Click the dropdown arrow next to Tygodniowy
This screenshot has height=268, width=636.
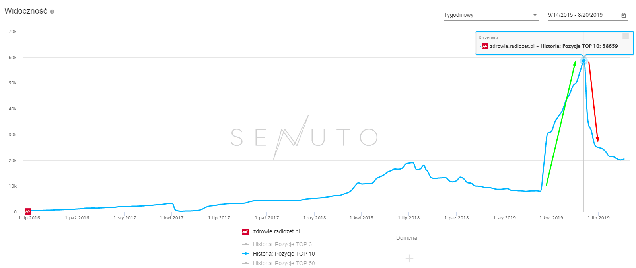point(535,15)
